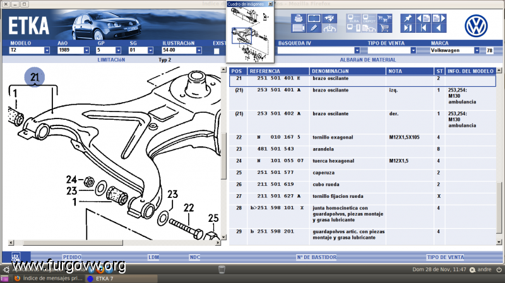Screen dimensions: 505x283
Task: Open binoculars search tool
Action: (x=330, y=18)
